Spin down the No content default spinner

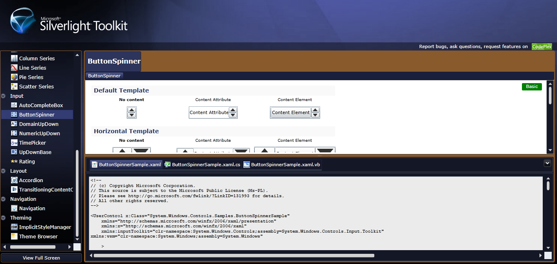click(x=132, y=115)
